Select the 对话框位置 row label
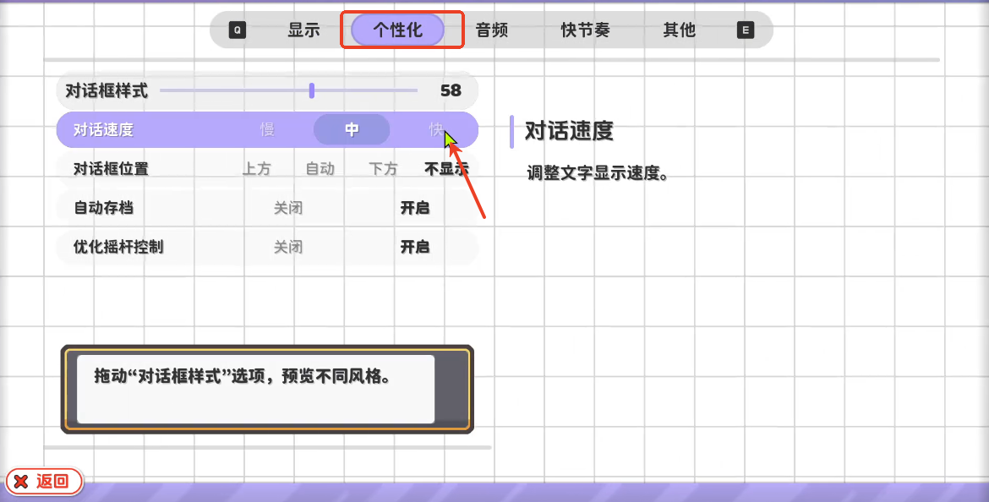The image size is (989, 502). (x=111, y=169)
